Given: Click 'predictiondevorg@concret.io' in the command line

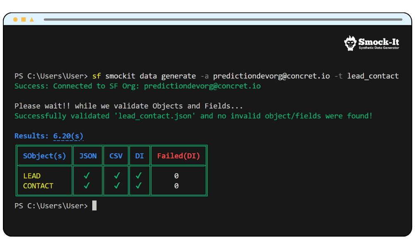Looking at the screenshot, I should pyautogui.click(x=271, y=76).
